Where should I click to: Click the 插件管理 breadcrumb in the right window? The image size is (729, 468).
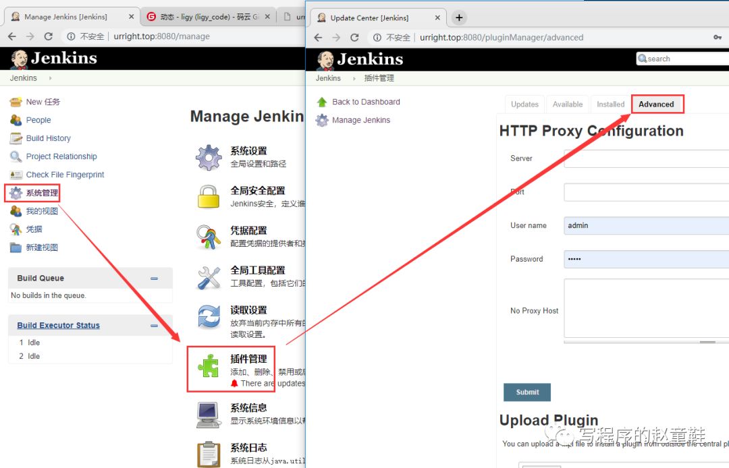(x=379, y=78)
